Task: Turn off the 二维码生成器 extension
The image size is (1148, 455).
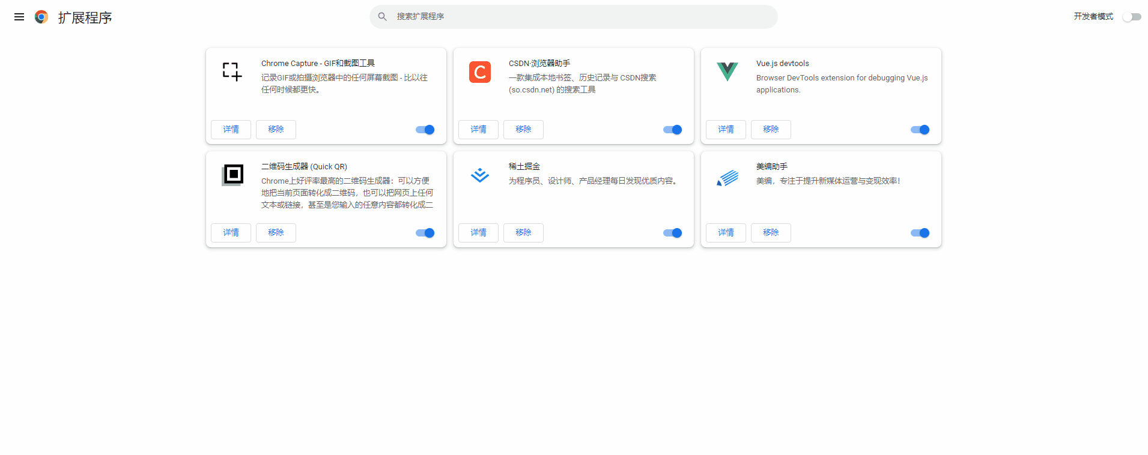Action: pyautogui.click(x=425, y=233)
